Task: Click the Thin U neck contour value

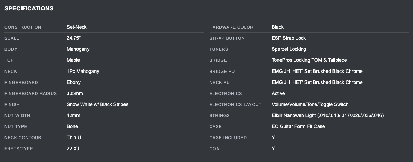Action: click(x=74, y=137)
